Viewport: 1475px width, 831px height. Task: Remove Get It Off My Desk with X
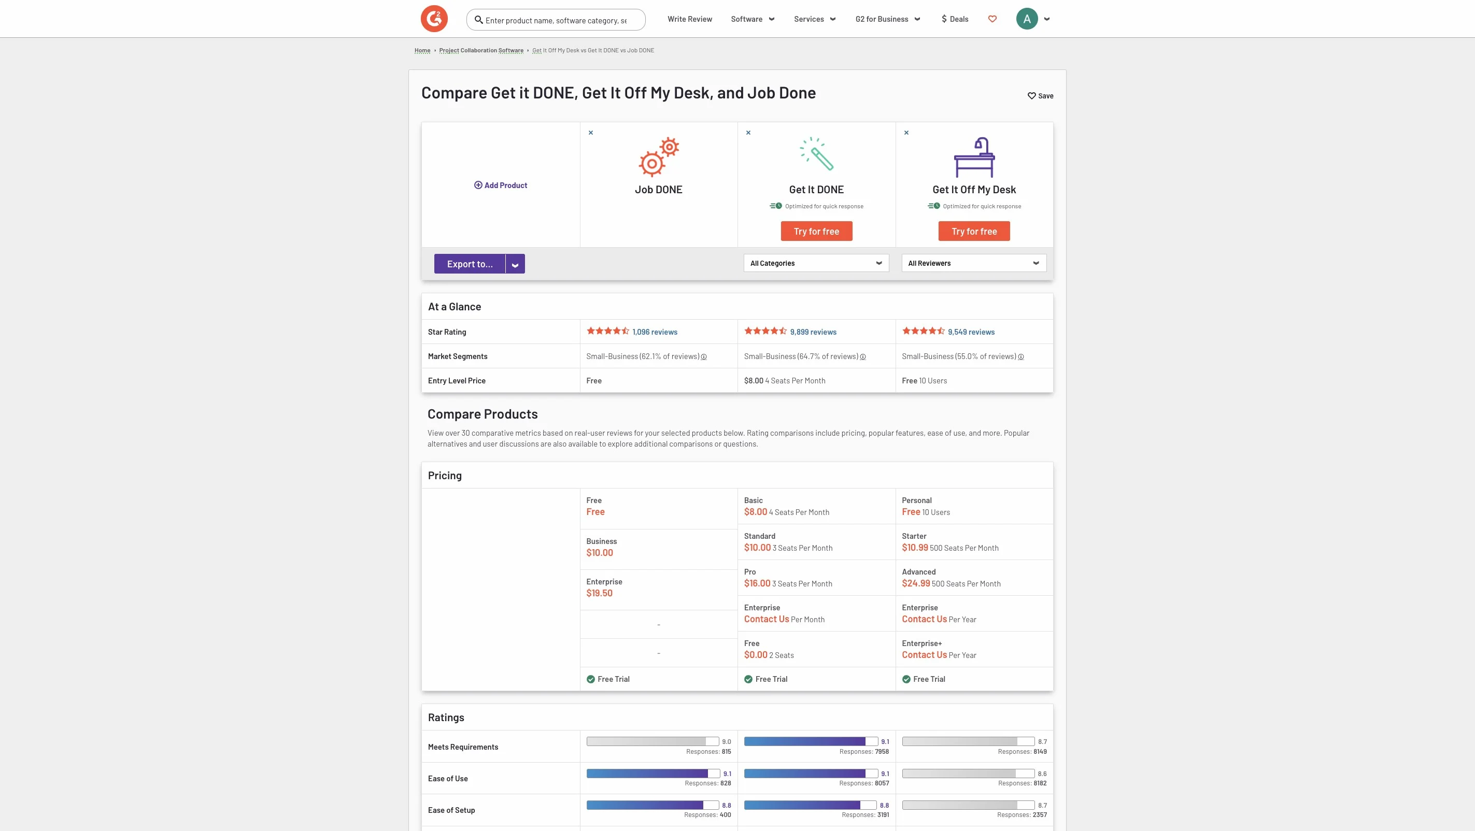(906, 133)
